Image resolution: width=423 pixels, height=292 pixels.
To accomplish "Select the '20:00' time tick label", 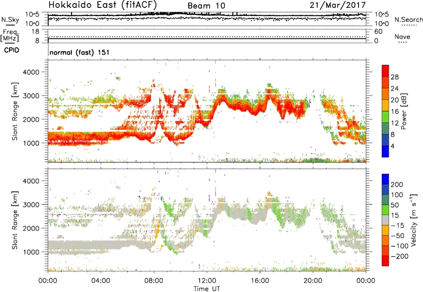I will coord(313,281).
